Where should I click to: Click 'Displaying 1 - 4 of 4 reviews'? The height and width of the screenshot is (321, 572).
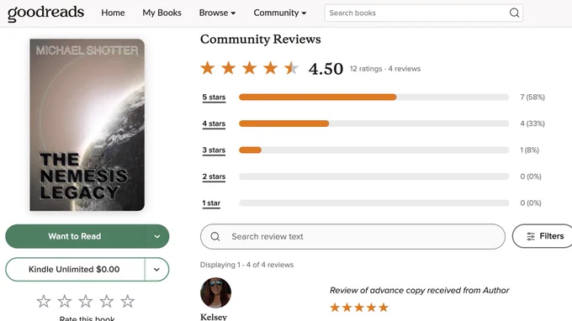click(x=246, y=265)
